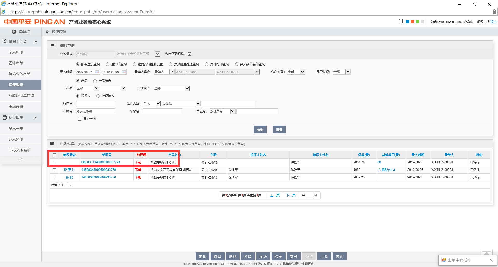Collapse the sidebar with the arrow handle
Viewport: 498px width, 267px height.
(21, 159)
